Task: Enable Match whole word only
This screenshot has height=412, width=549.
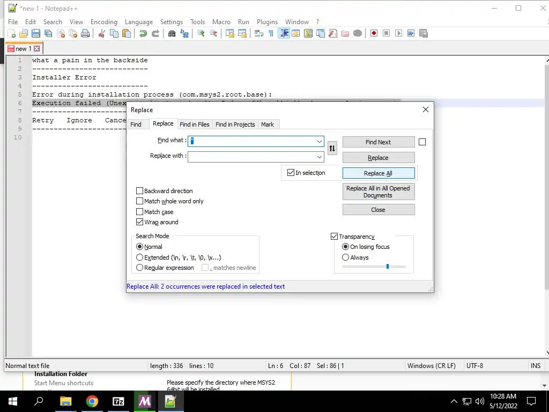Action: click(139, 201)
